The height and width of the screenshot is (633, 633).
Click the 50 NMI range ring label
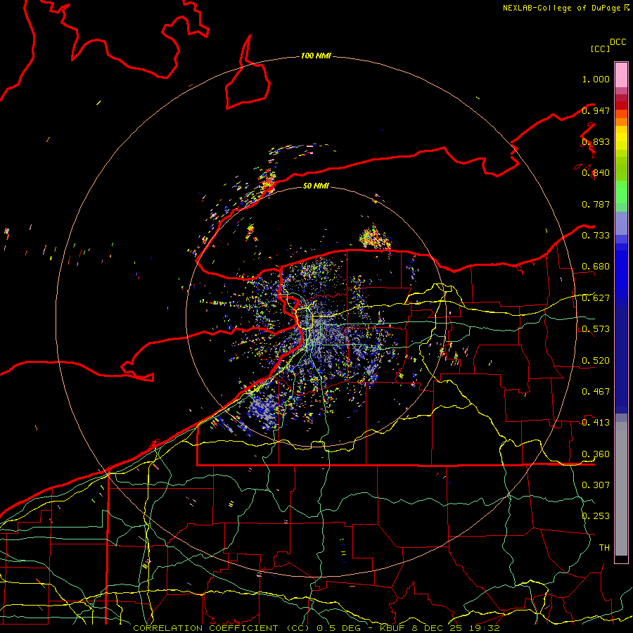pyautogui.click(x=316, y=186)
